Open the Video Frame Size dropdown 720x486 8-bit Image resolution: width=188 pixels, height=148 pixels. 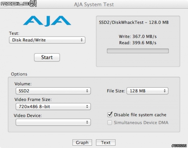53,106
